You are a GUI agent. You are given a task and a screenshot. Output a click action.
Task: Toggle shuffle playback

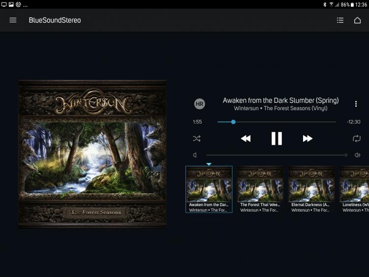pos(197,138)
